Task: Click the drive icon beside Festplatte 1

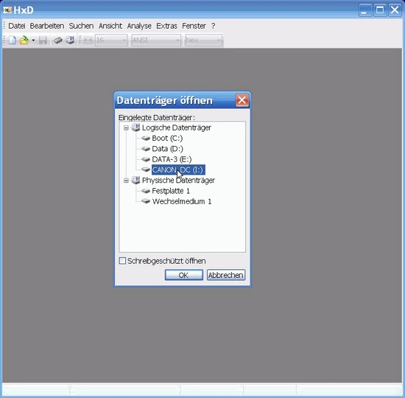Action: coord(146,191)
